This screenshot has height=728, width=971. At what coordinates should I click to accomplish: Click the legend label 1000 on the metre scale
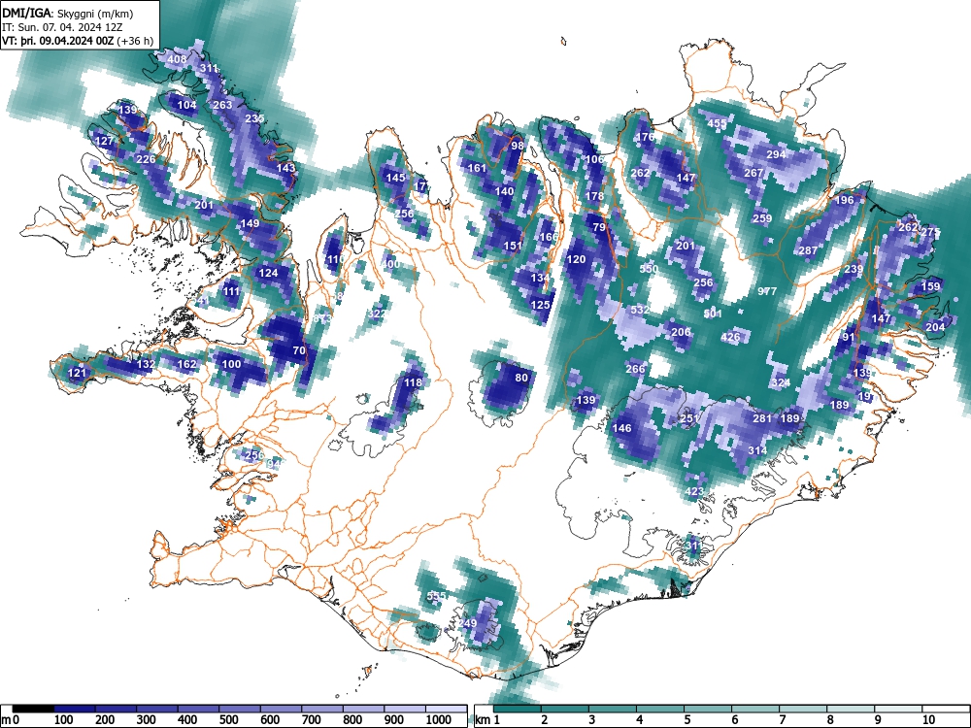click(439, 720)
